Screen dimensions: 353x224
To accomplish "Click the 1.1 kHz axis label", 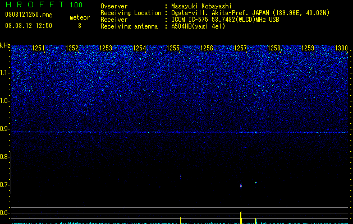I will tap(4, 73).
